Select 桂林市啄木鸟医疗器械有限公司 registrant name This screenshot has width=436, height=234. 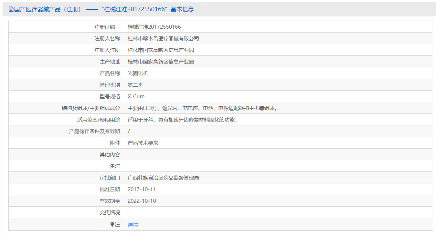[164, 38]
